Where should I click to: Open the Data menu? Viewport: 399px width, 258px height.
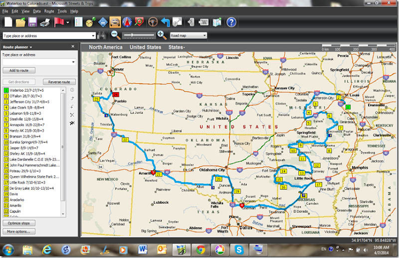(x=36, y=11)
